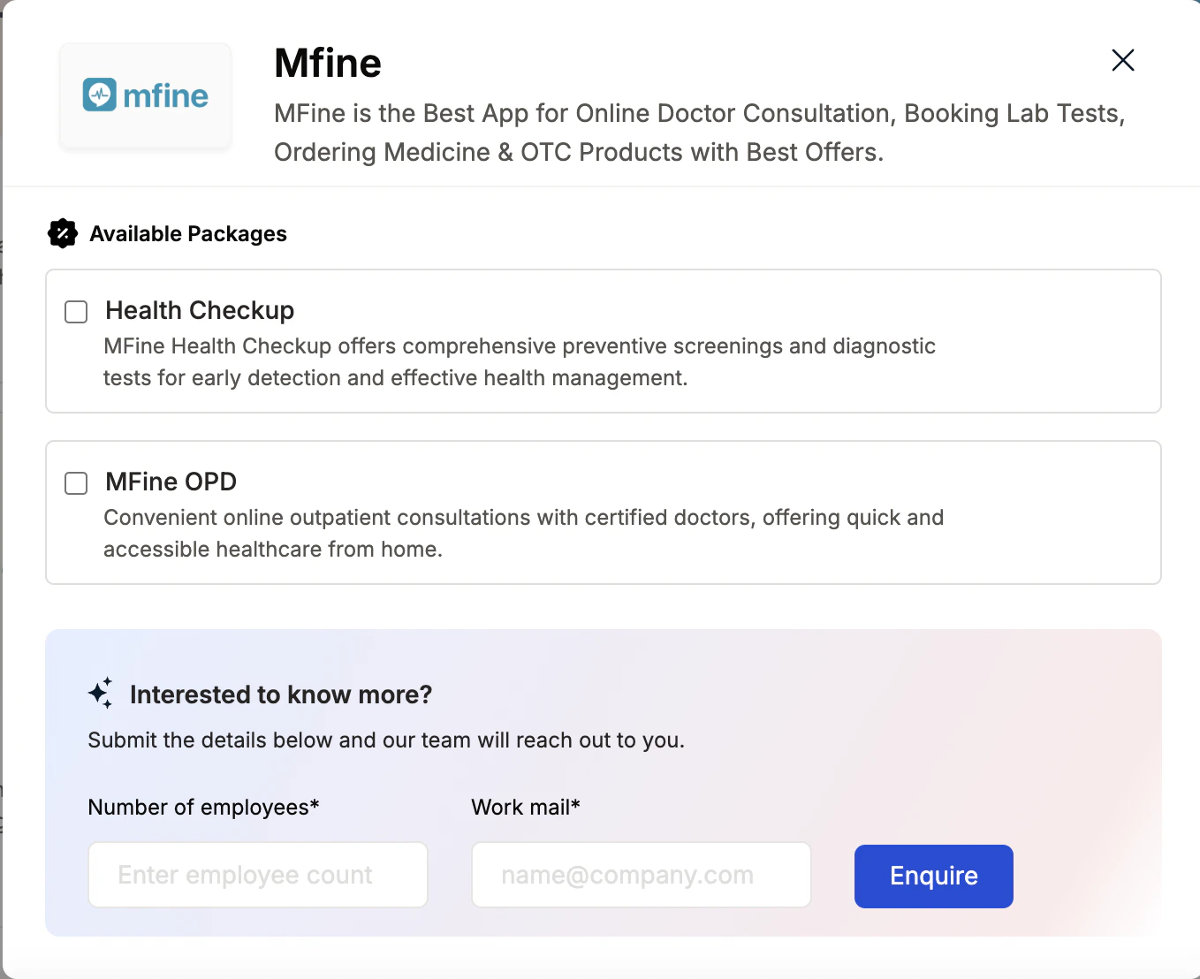This screenshot has width=1200, height=979.
Task: Focus the employee count input field
Action: point(258,875)
